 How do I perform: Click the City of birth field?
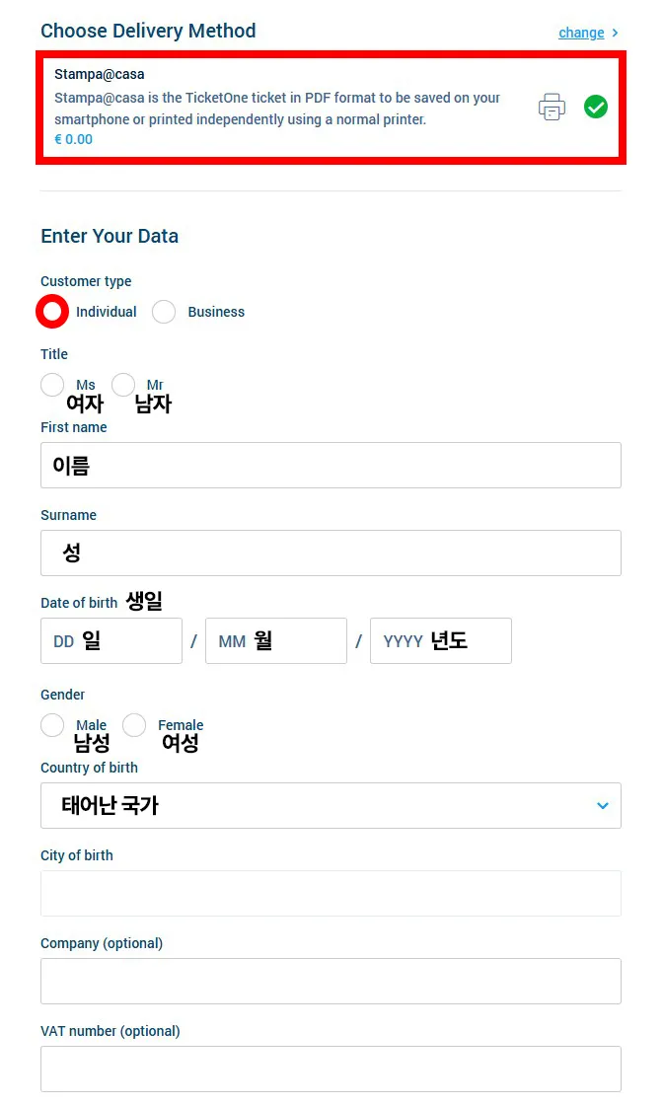click(x=331, y=893)
